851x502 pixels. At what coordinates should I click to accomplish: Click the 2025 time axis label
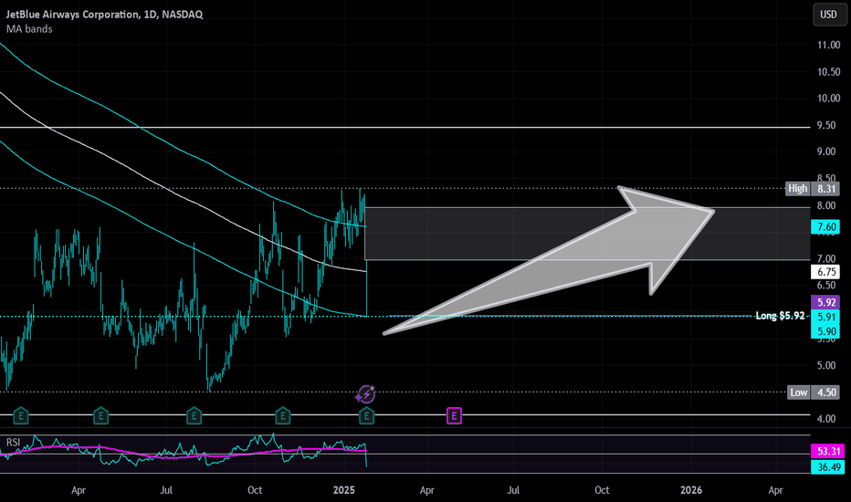pyautogui.click(x=344, y=490)
